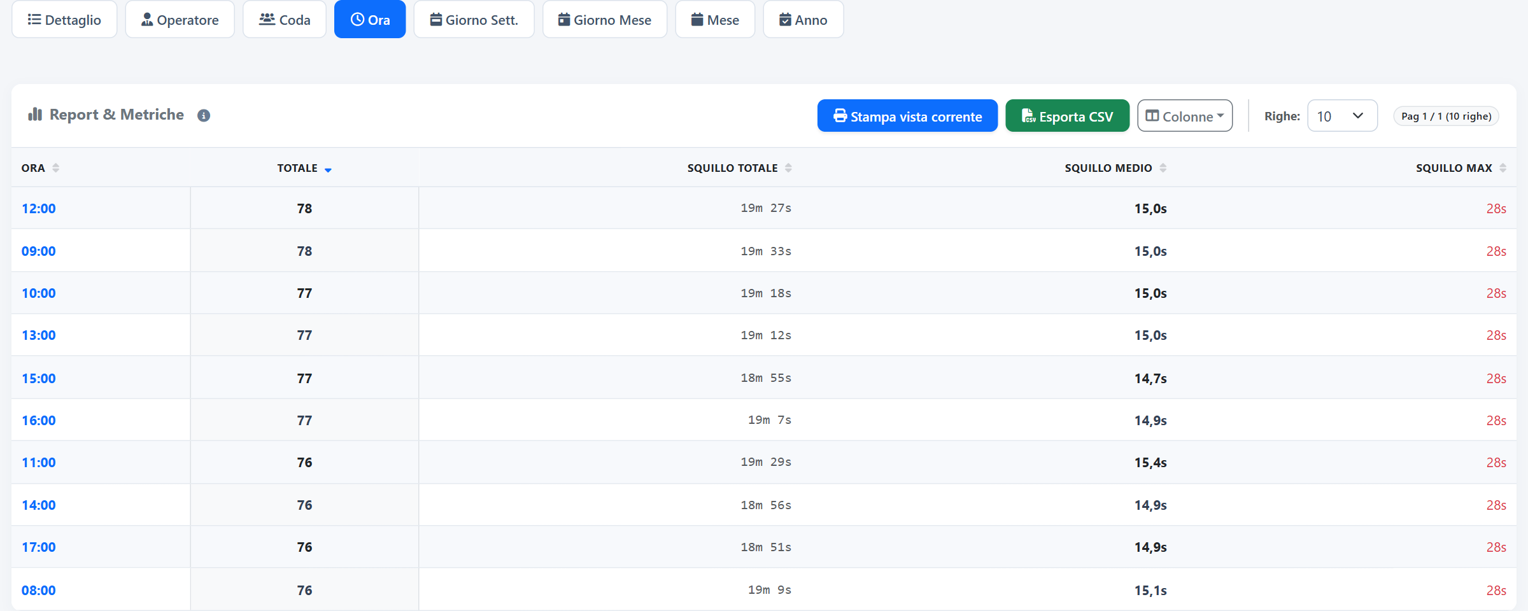Switch to the Anno tab
Image resolution: width=1528 pixels, height=611 pixels.
pyautogui.click(x=803, y=19)
